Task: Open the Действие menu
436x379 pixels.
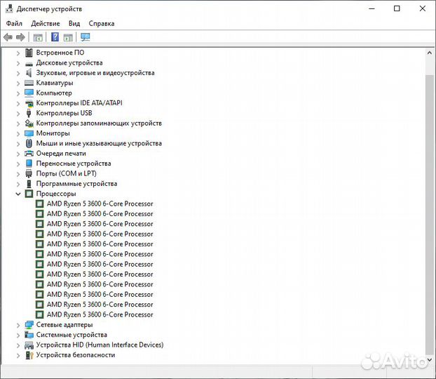Action: click(46, 23)
